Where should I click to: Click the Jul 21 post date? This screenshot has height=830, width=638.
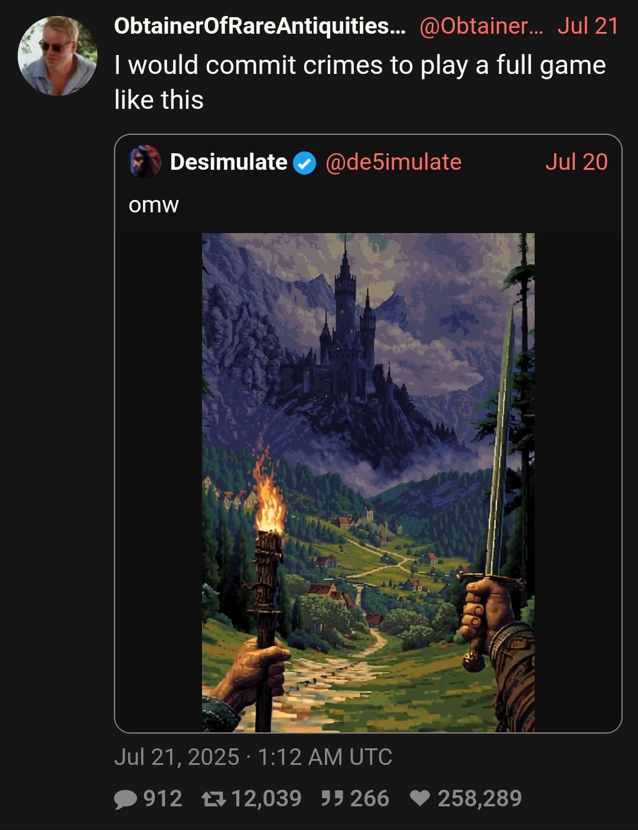[x=588, y=26]
